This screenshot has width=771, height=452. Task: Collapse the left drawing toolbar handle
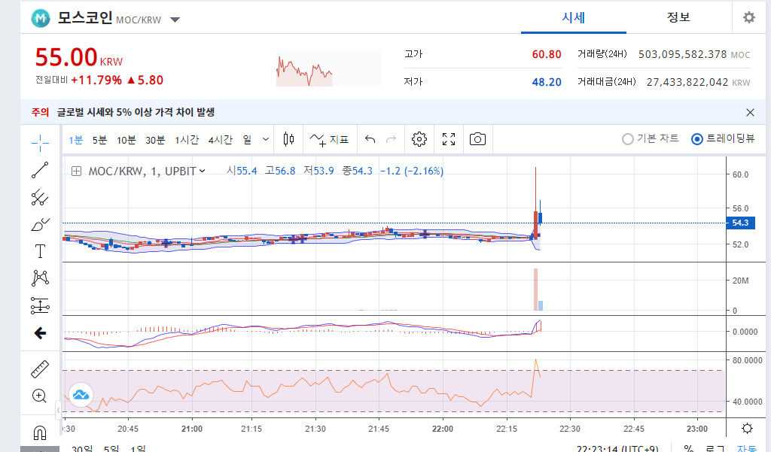point(58,410)
